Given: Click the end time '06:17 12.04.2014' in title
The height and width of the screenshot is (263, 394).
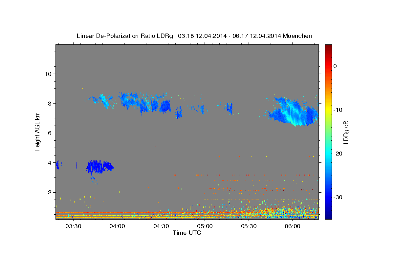Looking at the screenshot, I should click(x=256, y=36).
